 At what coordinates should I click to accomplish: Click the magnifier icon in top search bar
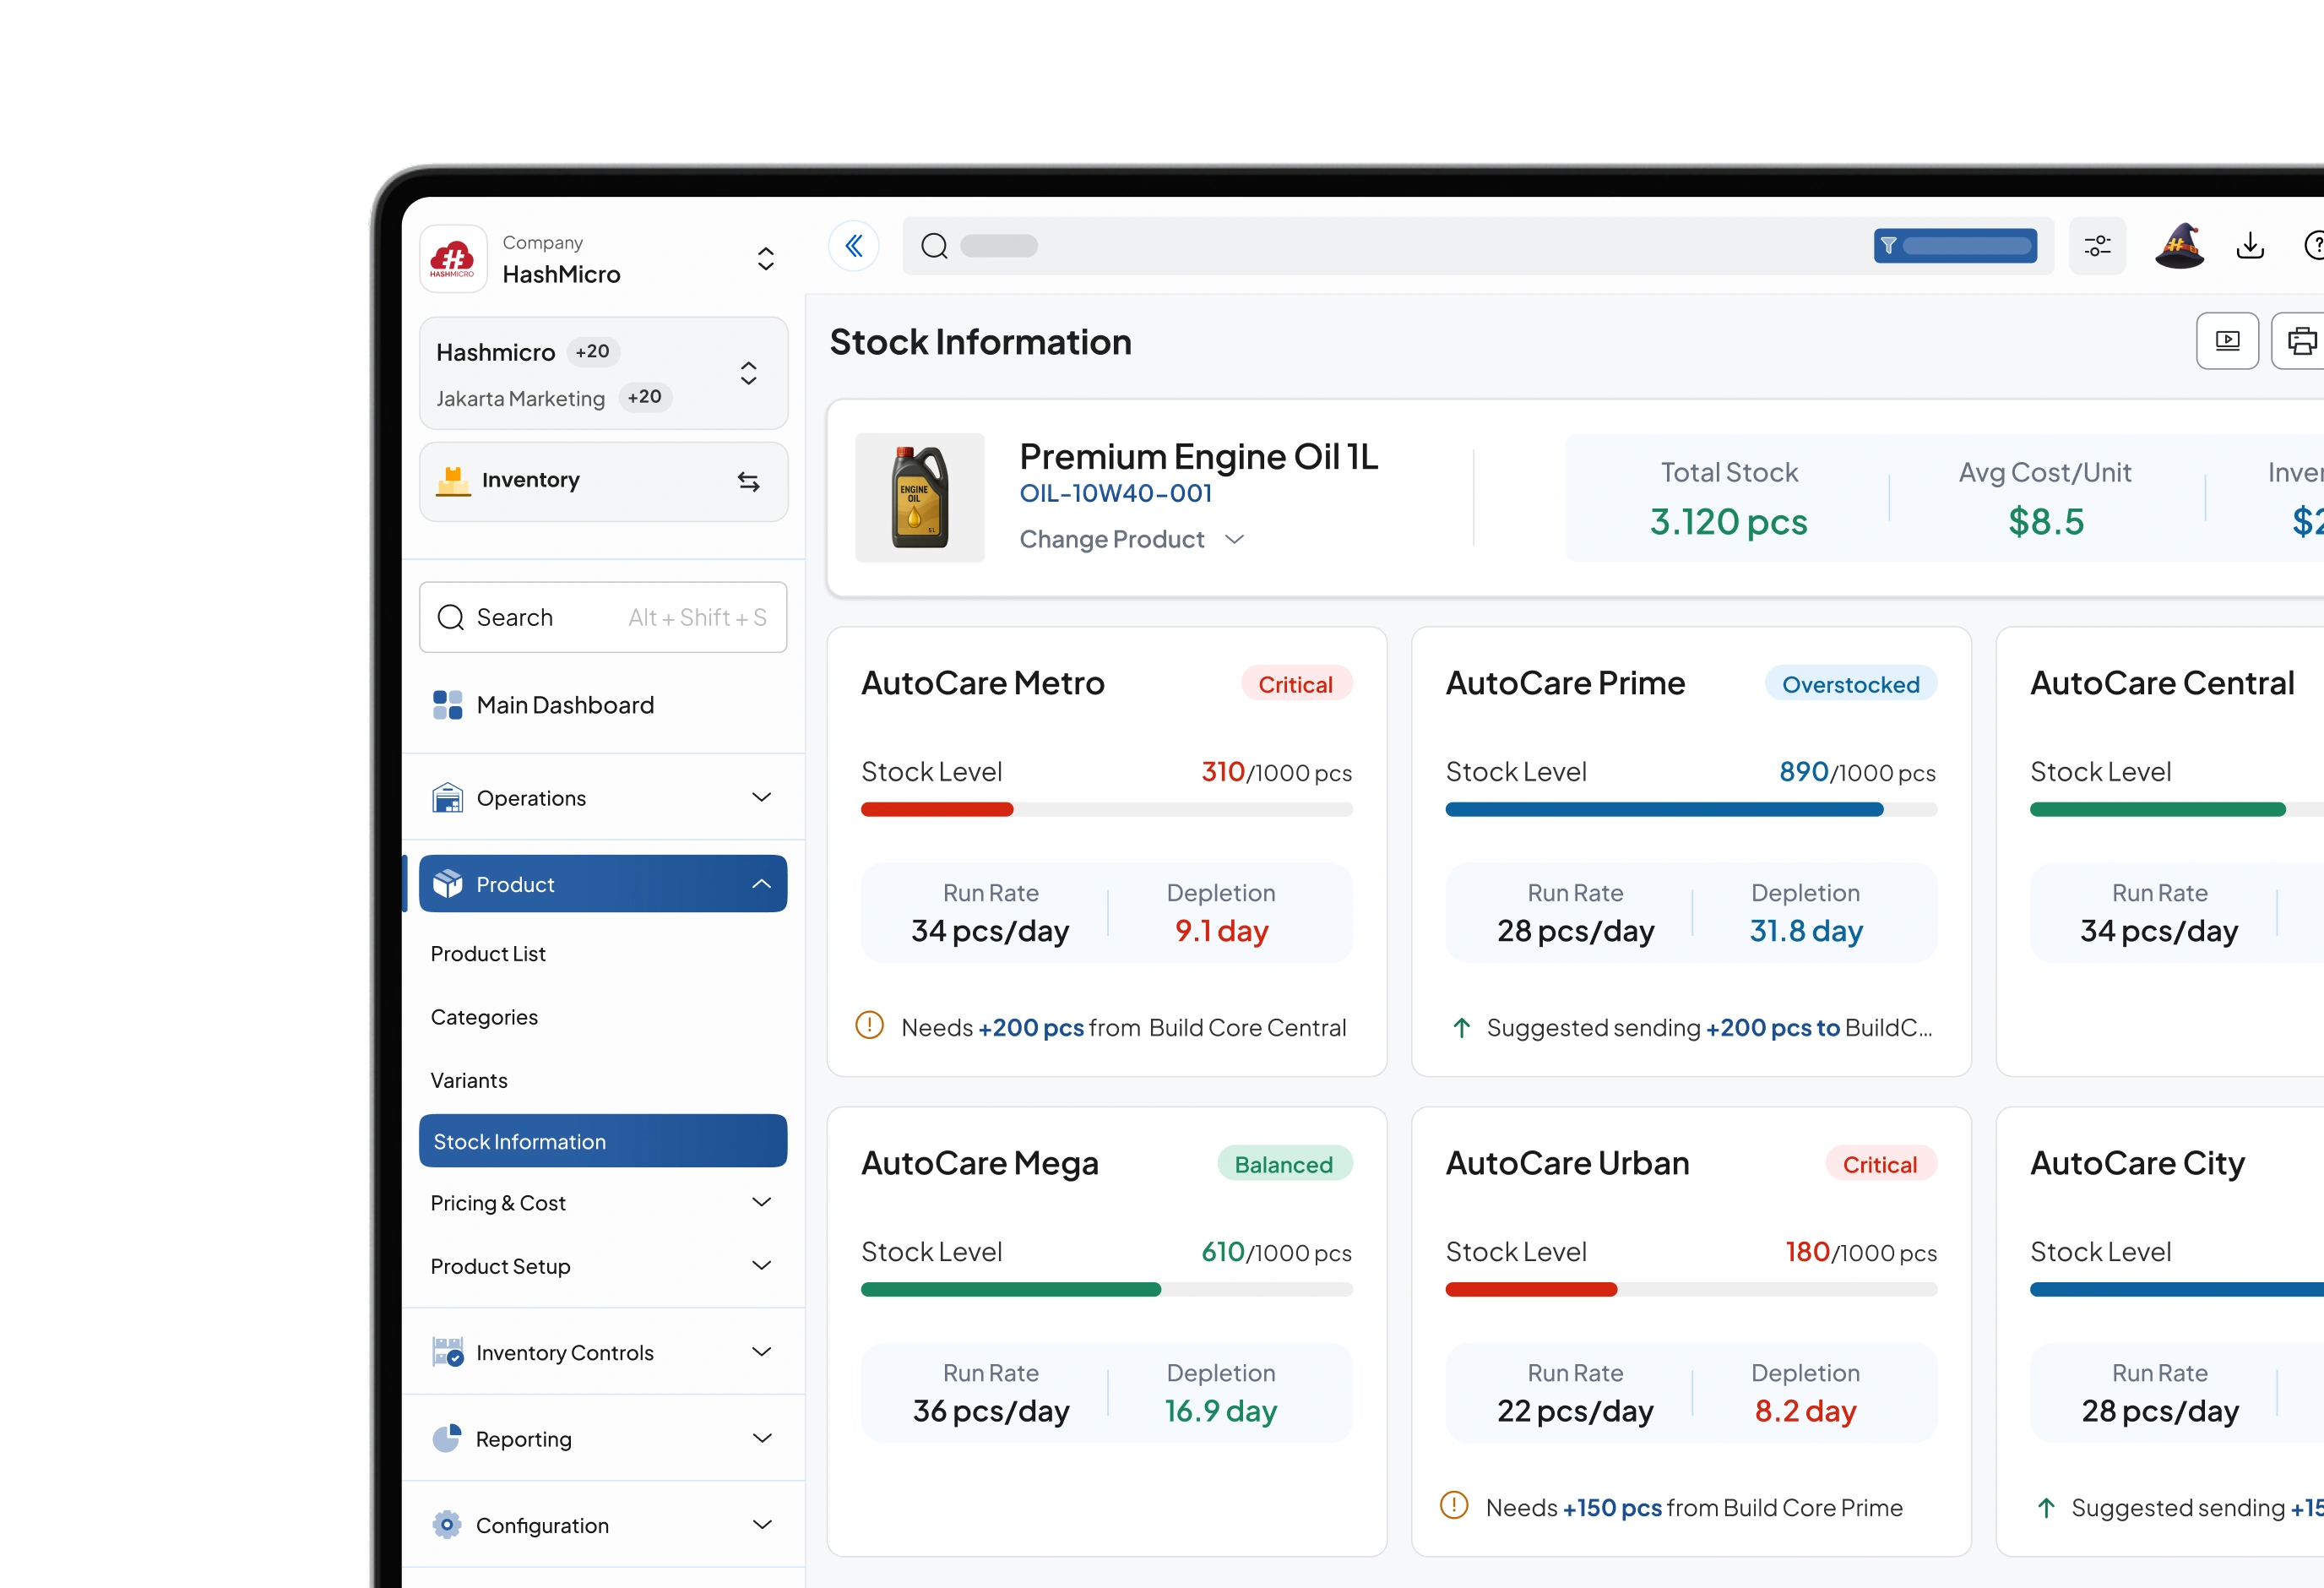click(x=934, y=246)
